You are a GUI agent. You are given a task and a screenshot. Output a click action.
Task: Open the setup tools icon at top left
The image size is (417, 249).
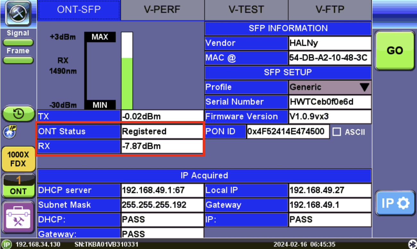(18, 13)
